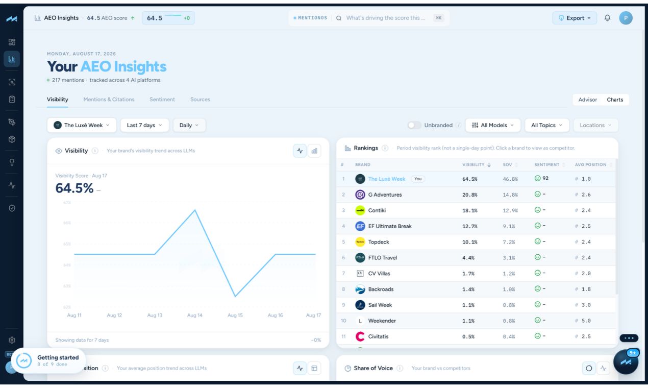The width and height of the screenshot is (648, 388).
Task: Sort rankings by Sentiment column
Action: pos(550,165)
